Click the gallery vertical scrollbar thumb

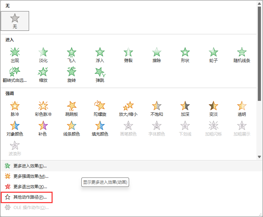259,54
